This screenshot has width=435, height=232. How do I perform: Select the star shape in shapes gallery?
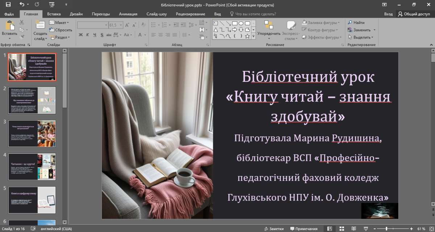tap(247, 36)
